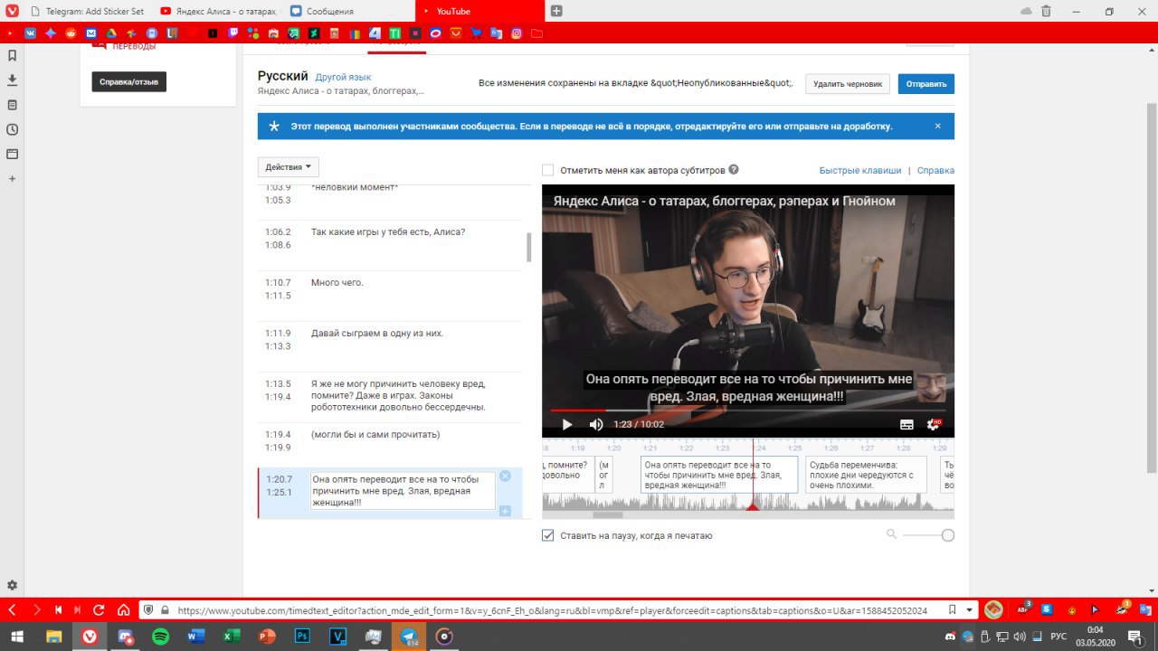Click the Справка/отзыв button
The width and height of the screenshot is (1158, 651).
click(x=128, y=81)
